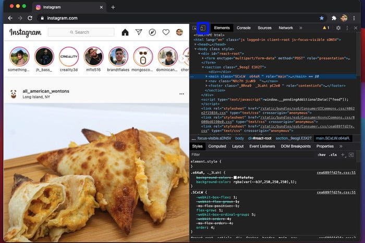The width and height of the screenshot is (365, 243).
Task: Collapse the react-root div node
Action: tap(199, 54)
